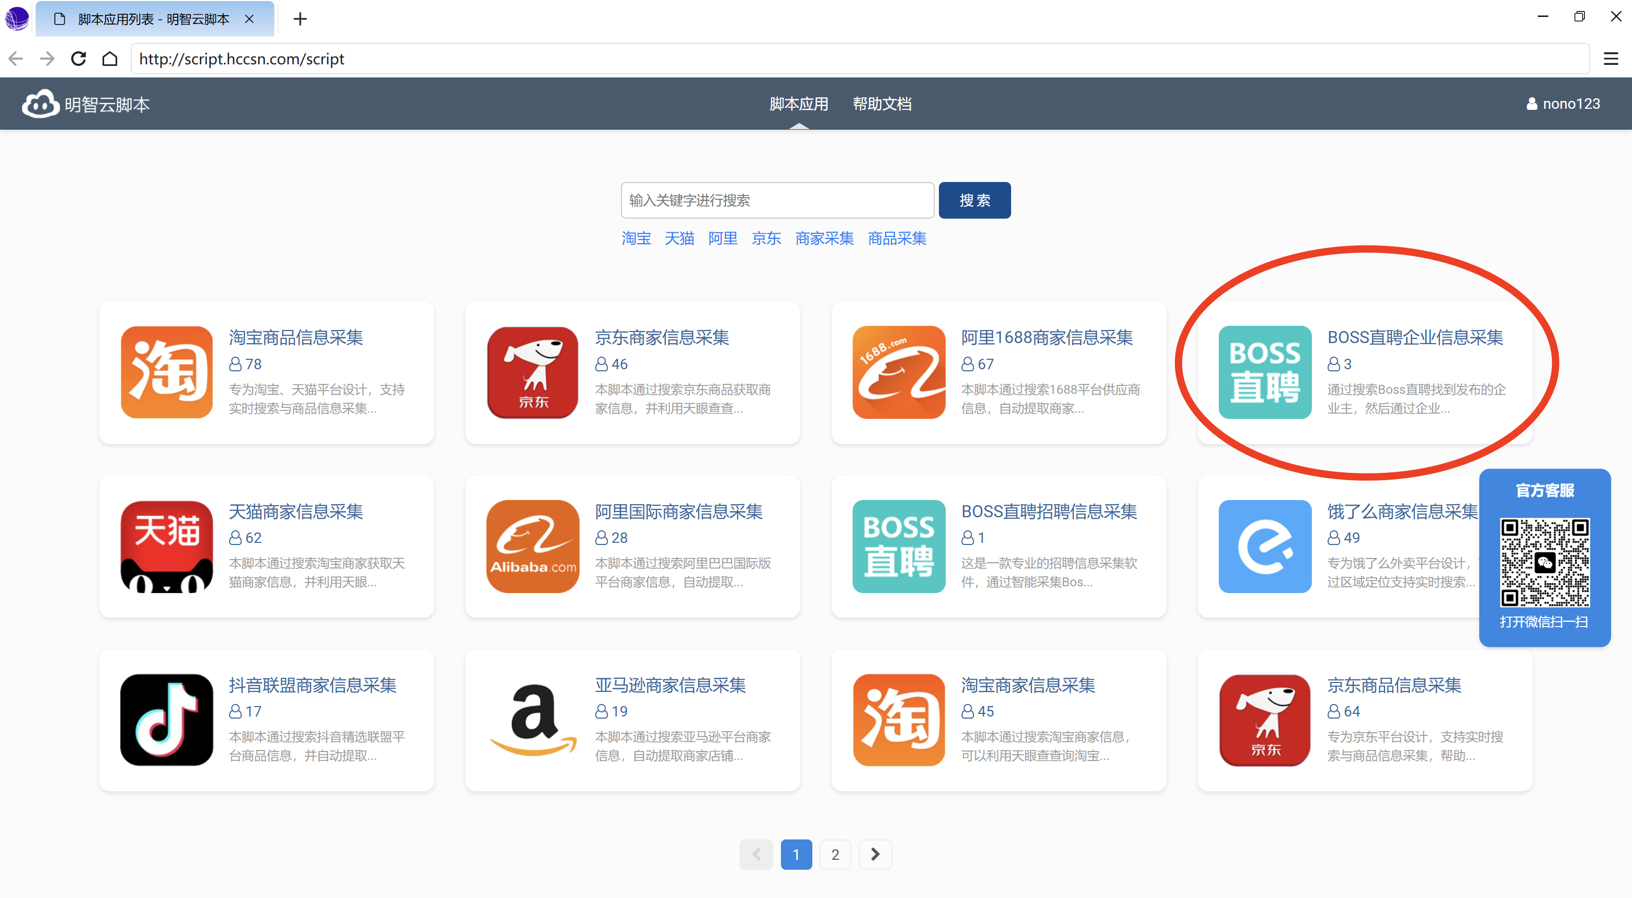Image resolution: width=1632 pixels, height=898 pixels.
Task: Click the 淘宝商家信息采集 Taobao icon
Action: 899,720
